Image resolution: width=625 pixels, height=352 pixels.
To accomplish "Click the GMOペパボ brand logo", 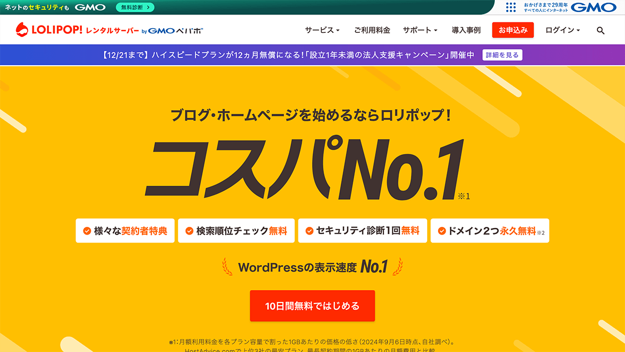I will pyautogui.click(x=176, y=31).
